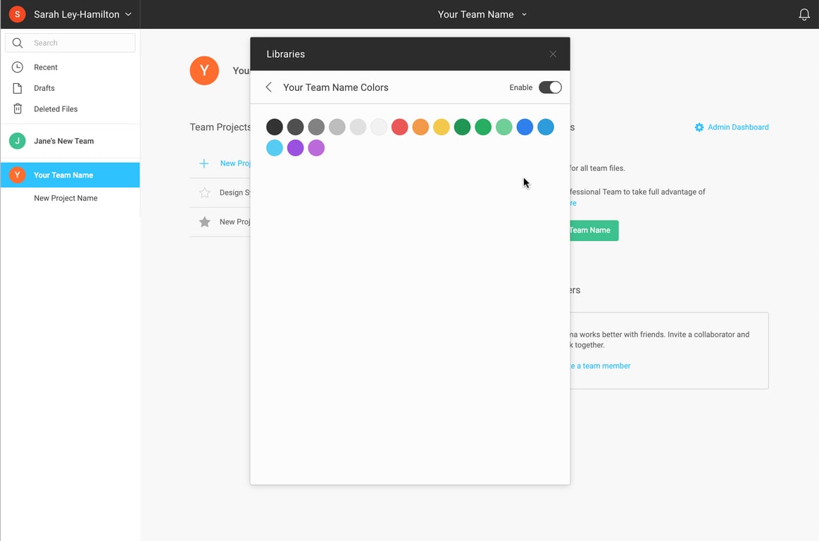Click the plus icon for New Project
This screenshot has width=819, height=541.
click(204, 163)
